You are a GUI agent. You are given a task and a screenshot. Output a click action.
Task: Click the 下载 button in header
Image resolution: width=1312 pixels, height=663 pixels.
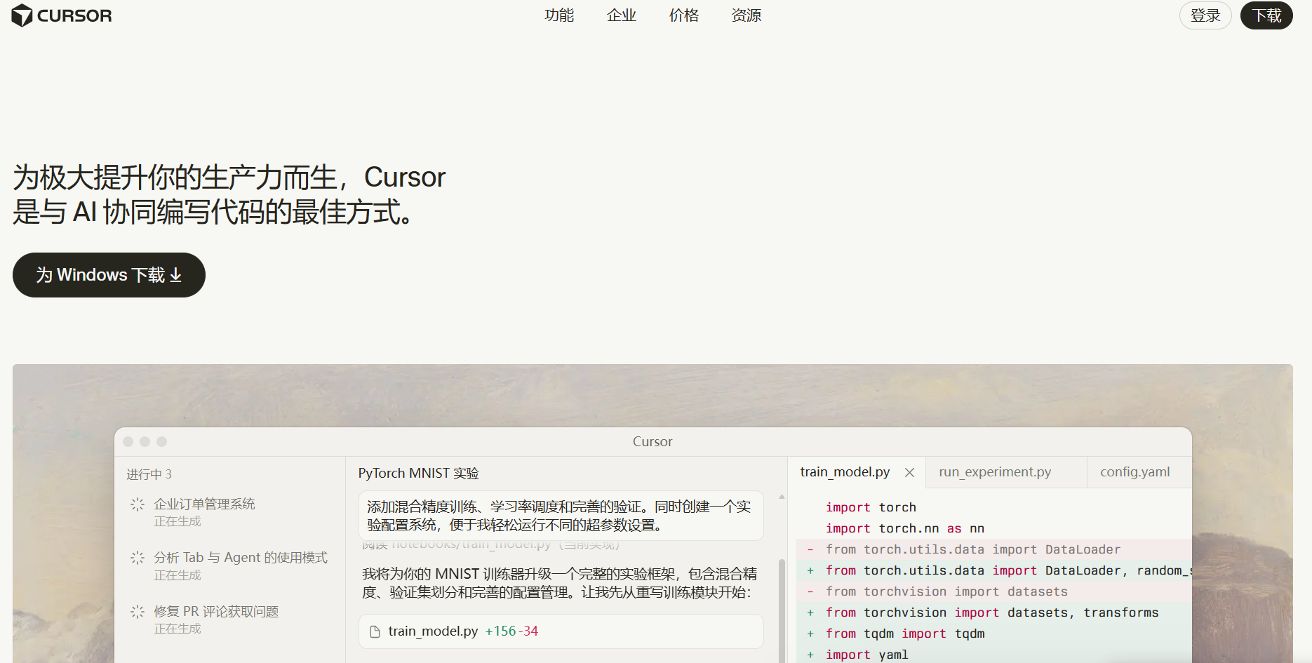pyautogui.click(x=1266, y=15)
